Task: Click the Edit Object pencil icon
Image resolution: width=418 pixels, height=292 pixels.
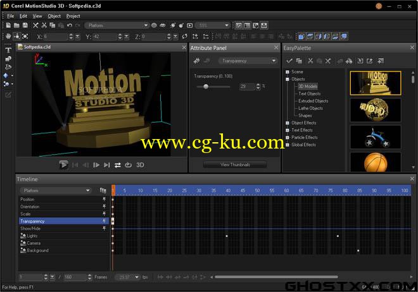Action: [8, 95]
